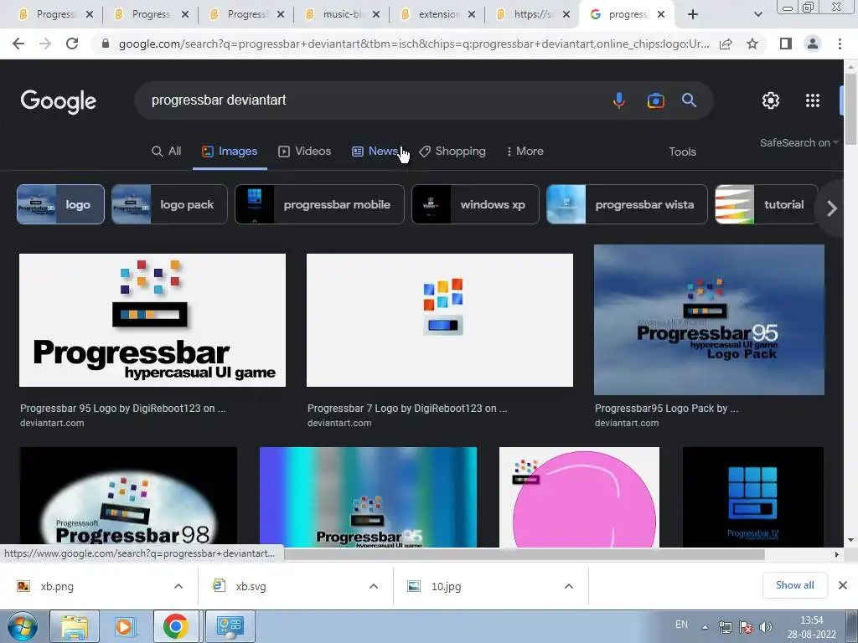Image resolution: width=858 pixels, height=643 pixels.
Task: Open the Chrome side panel icon
Action: 786,44
